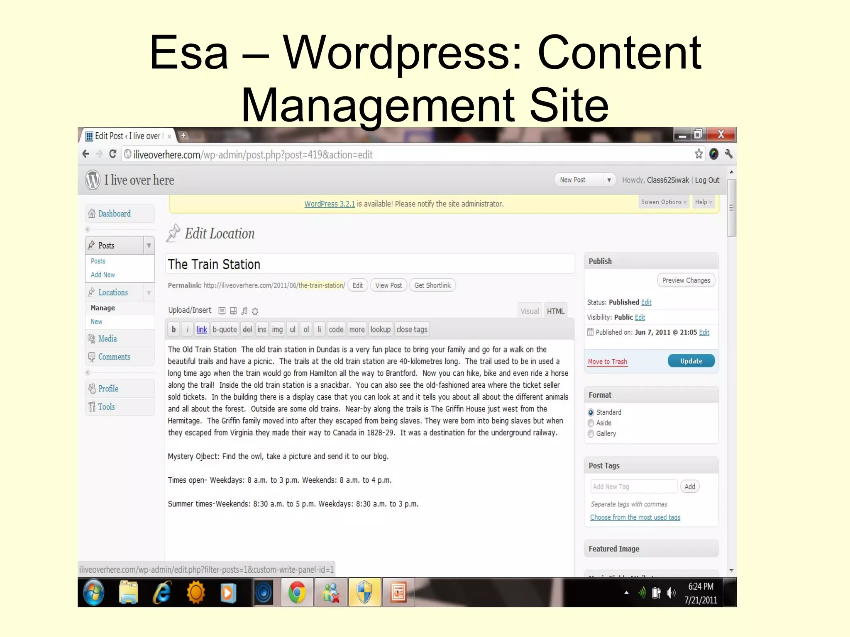Click the Add Audio upload icon
The image size is (850, 637).
244,311
